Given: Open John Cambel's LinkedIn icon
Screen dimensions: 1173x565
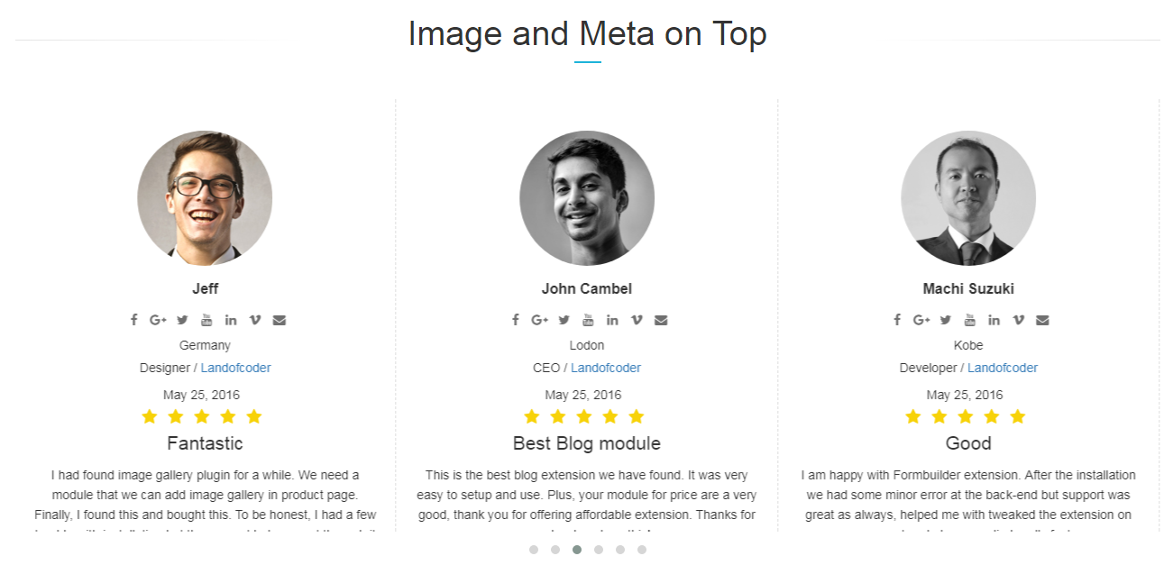Looking at the screenshot, I should point(612,320).
